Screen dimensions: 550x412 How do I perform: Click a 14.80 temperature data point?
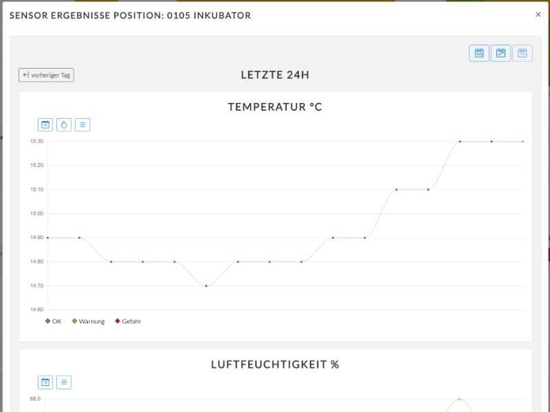click(110, 261)
